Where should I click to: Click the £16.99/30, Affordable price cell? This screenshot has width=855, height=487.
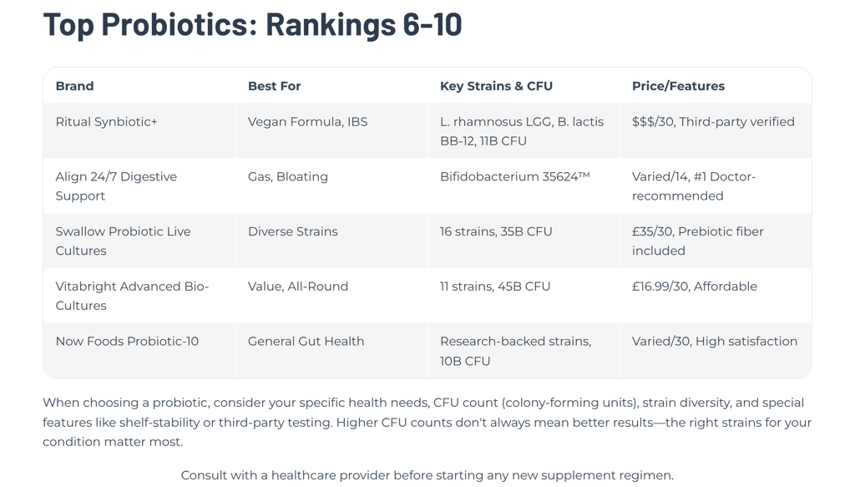pyautogui.click(x=716, y=297)
